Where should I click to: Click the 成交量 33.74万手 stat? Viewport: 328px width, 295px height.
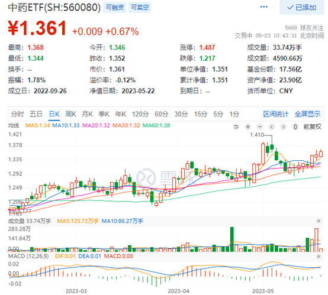275,48
